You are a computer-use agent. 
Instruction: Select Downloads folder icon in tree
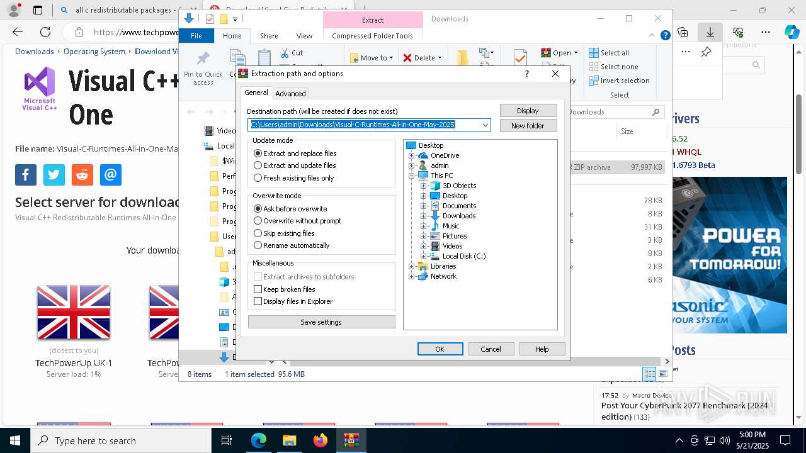click(x=435, y=216)
